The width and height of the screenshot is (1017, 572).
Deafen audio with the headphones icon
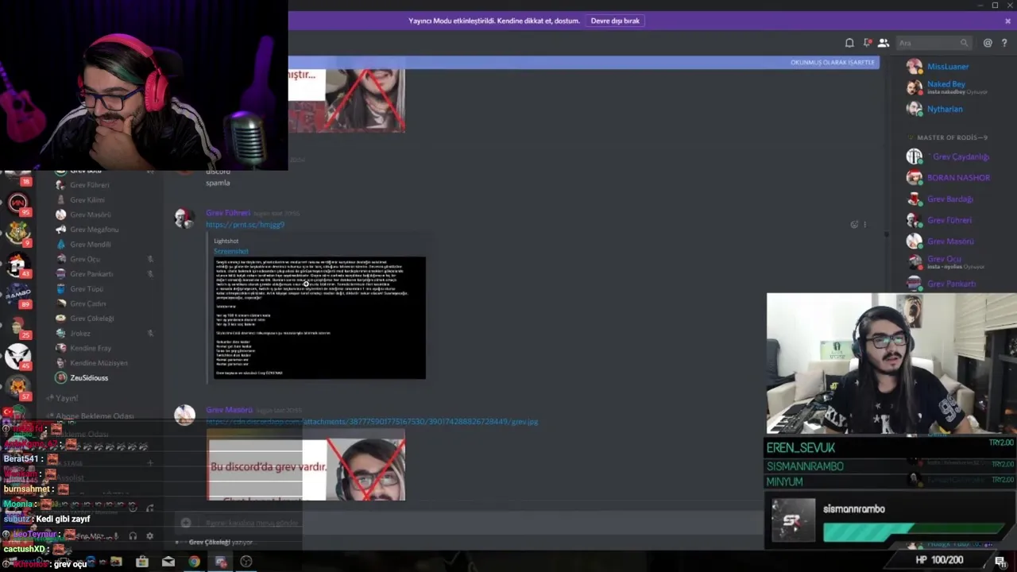(133, 536)
